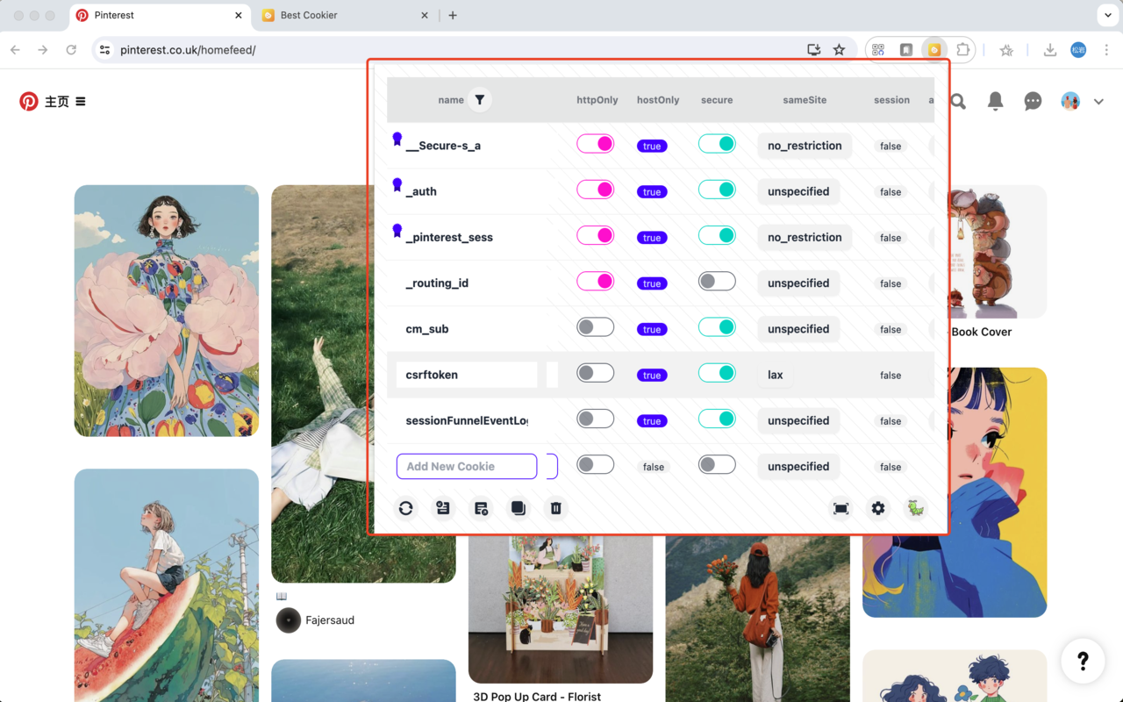Click the fullscreen expand icon
Image resolution: width=1123 pixels, height=702 pixels.
[x=840, y=508]
